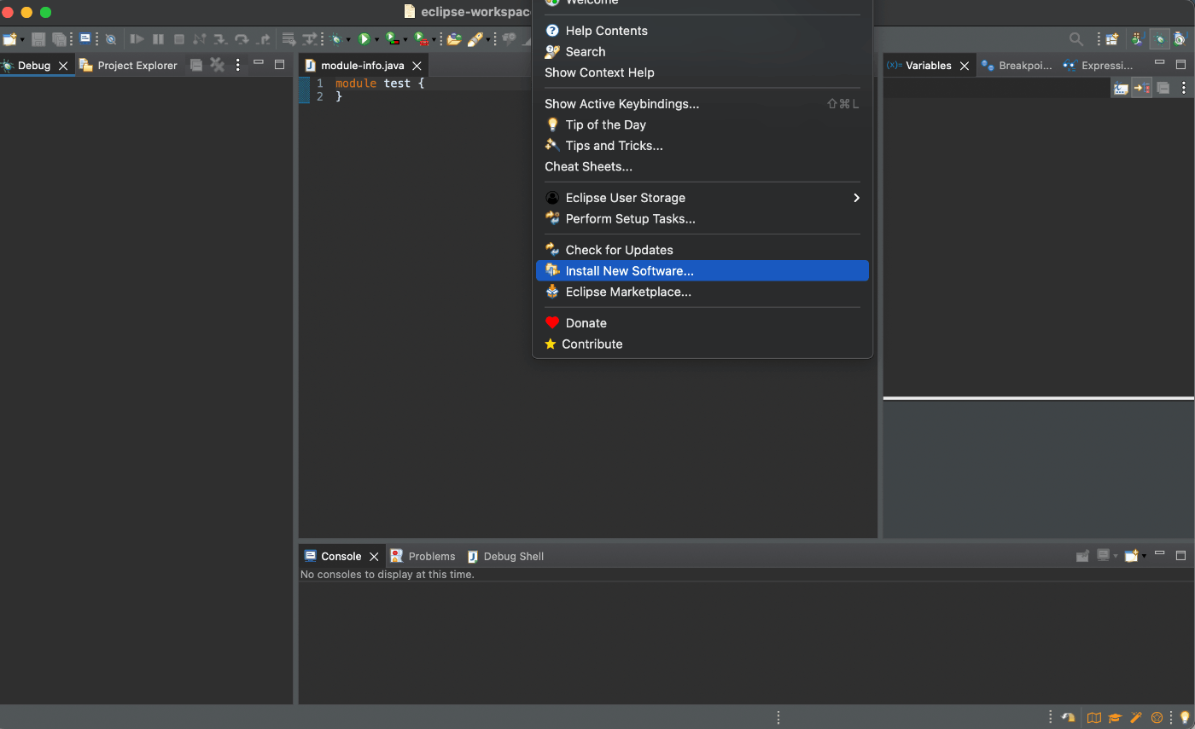Click the Step Over icon

(242, 39)
